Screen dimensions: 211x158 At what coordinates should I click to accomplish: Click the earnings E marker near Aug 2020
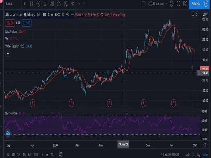coord(144,103)
